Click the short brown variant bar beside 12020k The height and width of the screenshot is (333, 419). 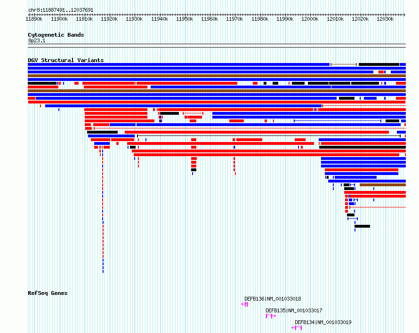(383, 185)
